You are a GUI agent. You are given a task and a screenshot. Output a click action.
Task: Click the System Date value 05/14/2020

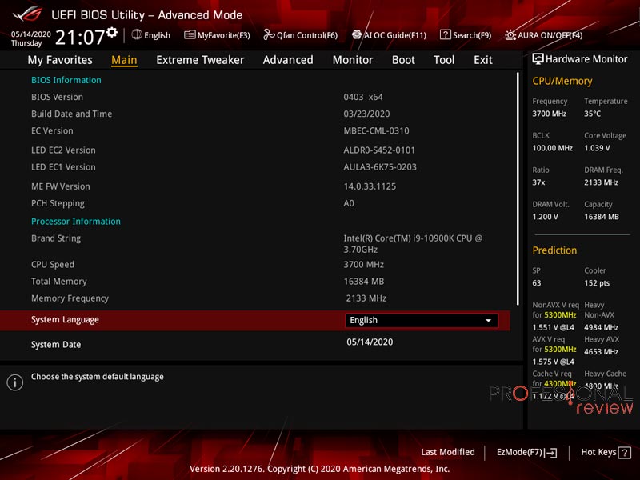(370, 342)
